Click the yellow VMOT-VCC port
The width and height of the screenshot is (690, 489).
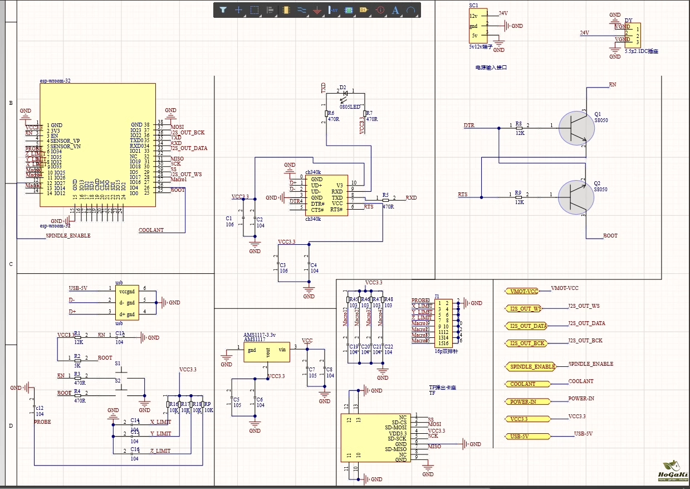(x=523, y=292)
